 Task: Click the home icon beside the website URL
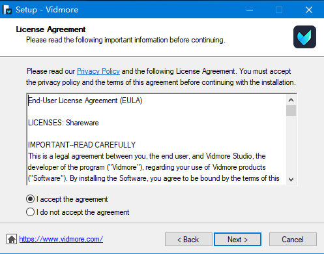click(x=12, y=239)
